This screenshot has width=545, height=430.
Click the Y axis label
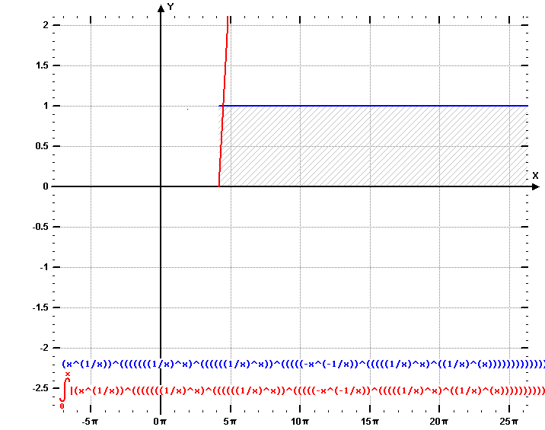[171, 7]
